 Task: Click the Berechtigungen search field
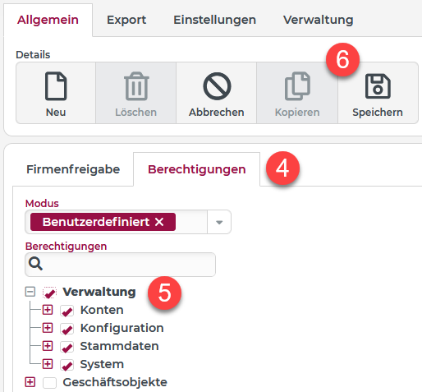120,265
